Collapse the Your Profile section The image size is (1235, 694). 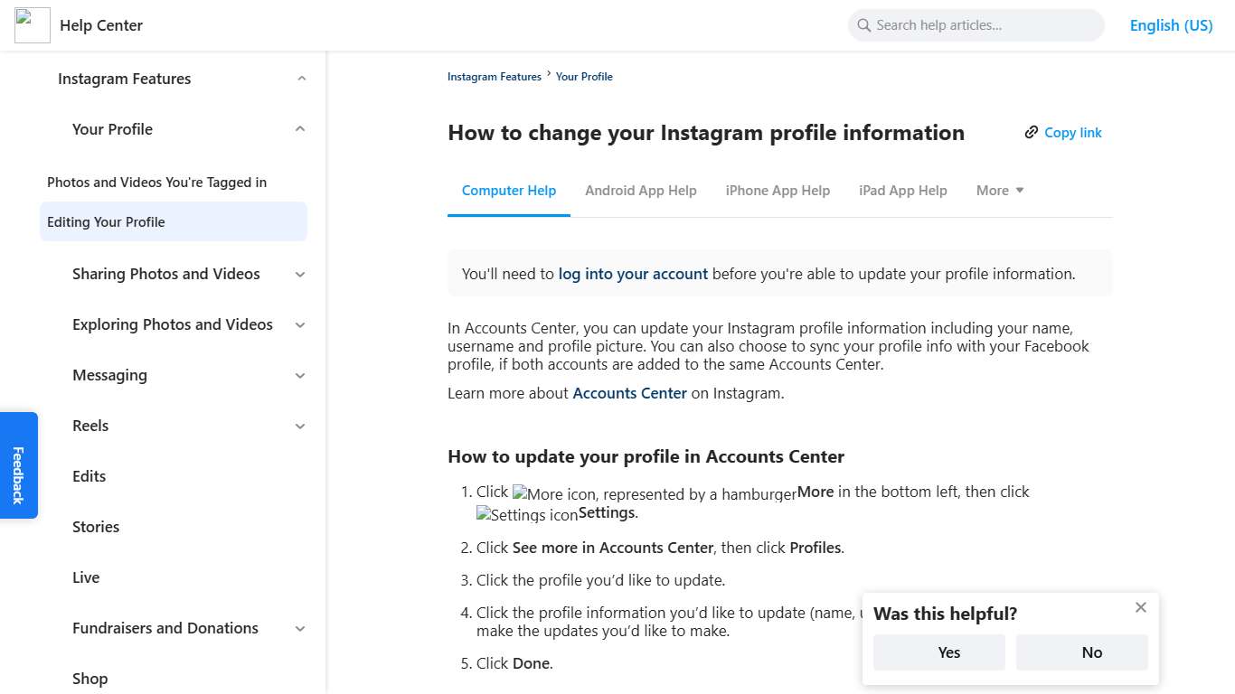coord(299,129)
